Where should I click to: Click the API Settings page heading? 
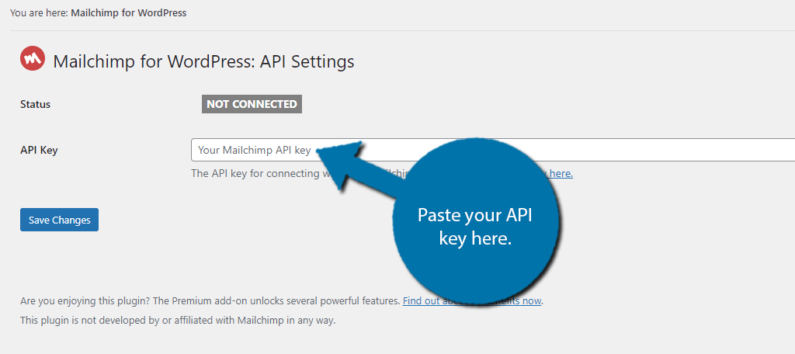(x=204, y=61)
